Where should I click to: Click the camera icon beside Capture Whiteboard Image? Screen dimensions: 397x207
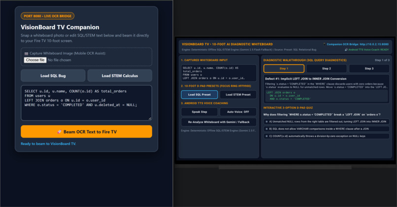26,53
